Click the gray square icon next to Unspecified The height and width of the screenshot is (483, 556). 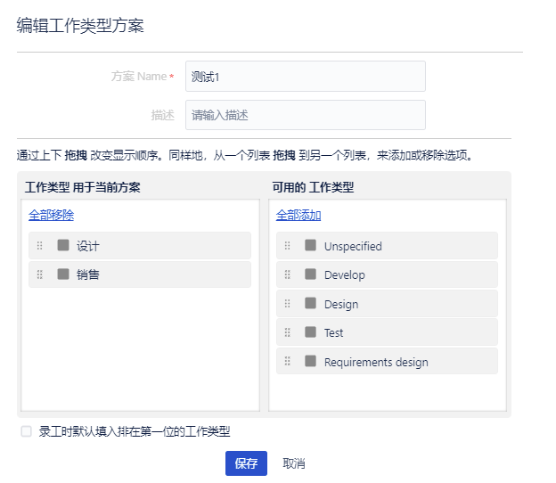(310, 245)
